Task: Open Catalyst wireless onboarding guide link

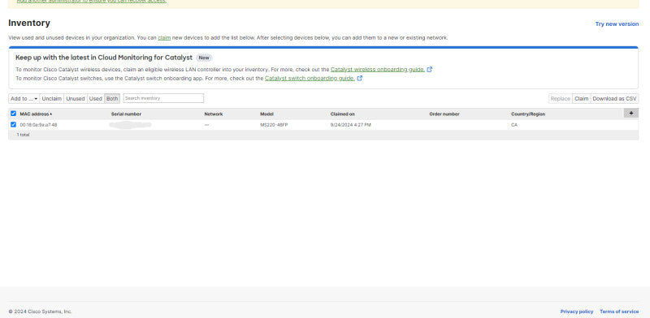Action: (378, 70)
